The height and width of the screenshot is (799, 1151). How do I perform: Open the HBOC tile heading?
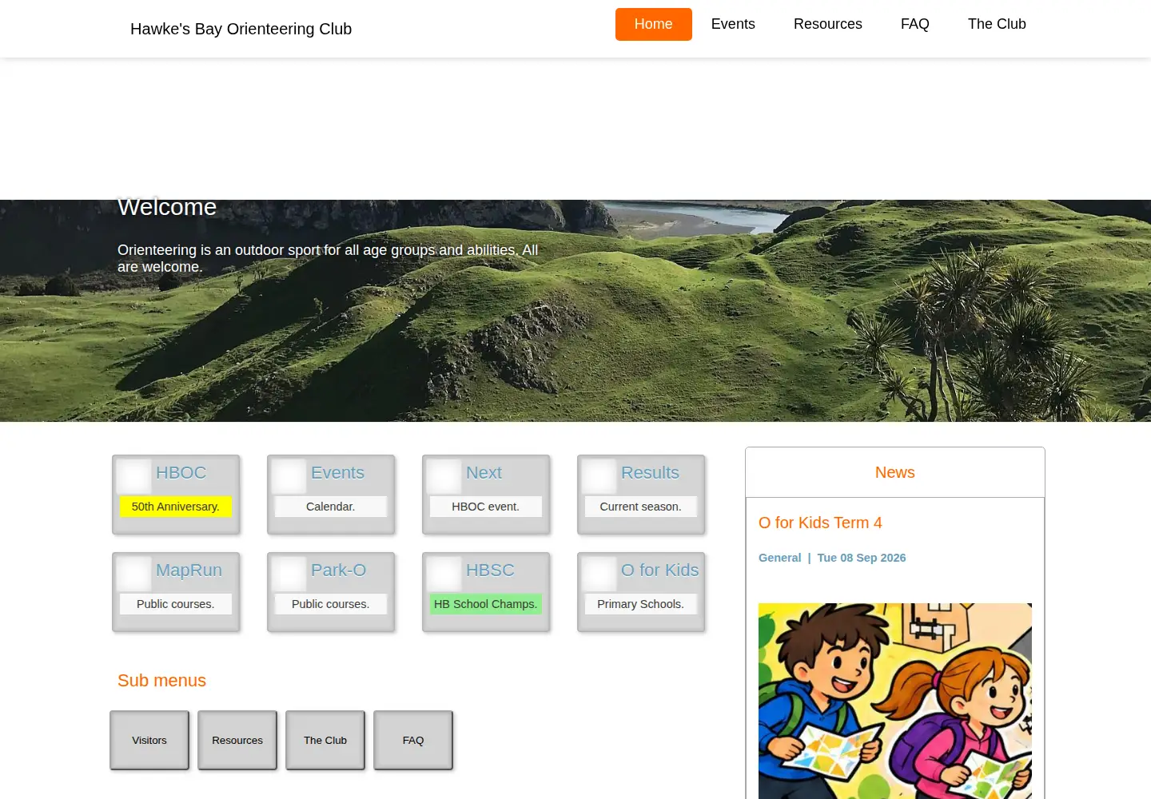click(181, 472)
